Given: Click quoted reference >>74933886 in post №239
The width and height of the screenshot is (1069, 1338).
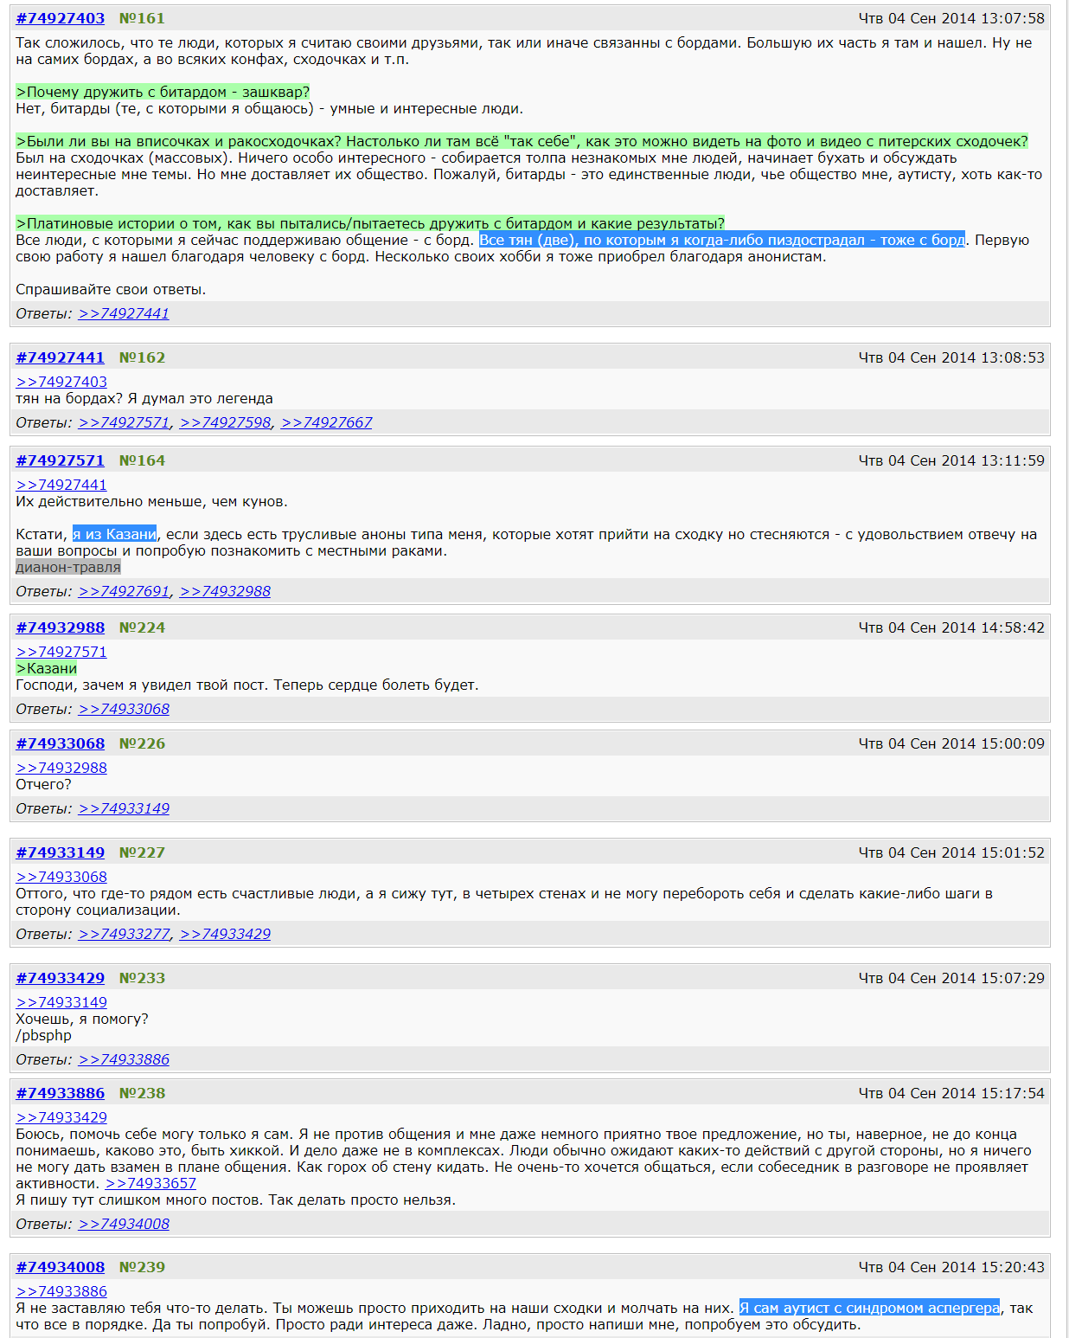Looking at the screenshot, I should (61, 1291).
